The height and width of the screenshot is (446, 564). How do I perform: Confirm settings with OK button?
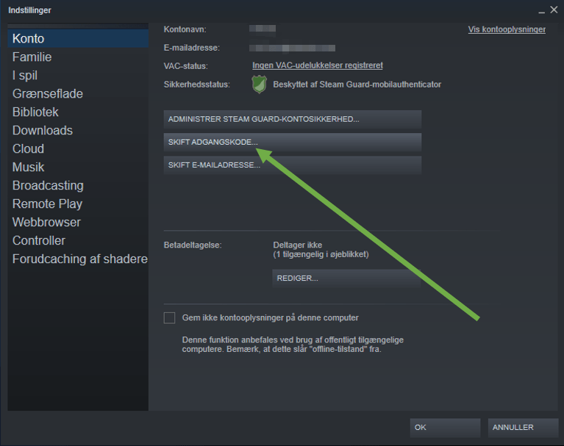(445, 428)
